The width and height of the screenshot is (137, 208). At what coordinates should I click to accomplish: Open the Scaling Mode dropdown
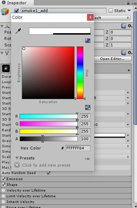112,157
